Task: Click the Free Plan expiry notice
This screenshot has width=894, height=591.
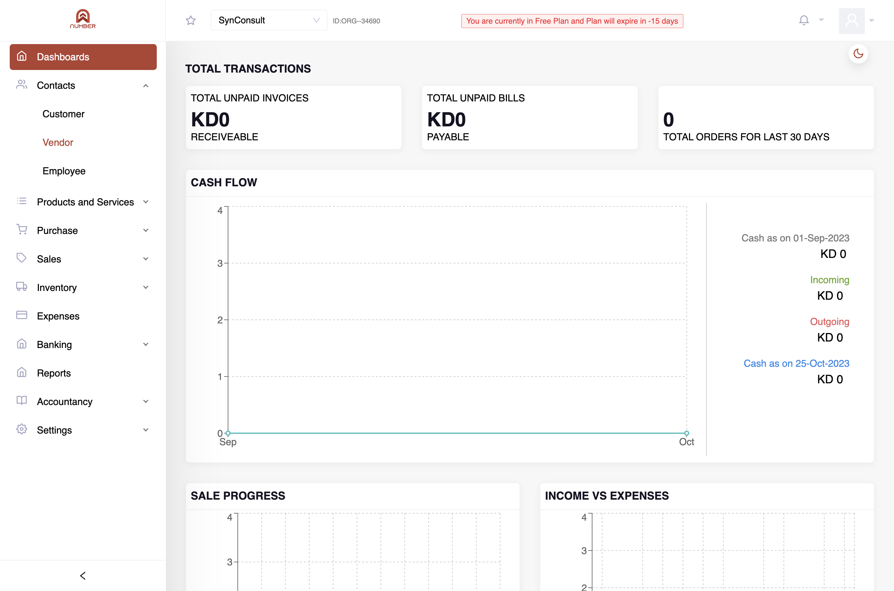Action: point(572,21)
